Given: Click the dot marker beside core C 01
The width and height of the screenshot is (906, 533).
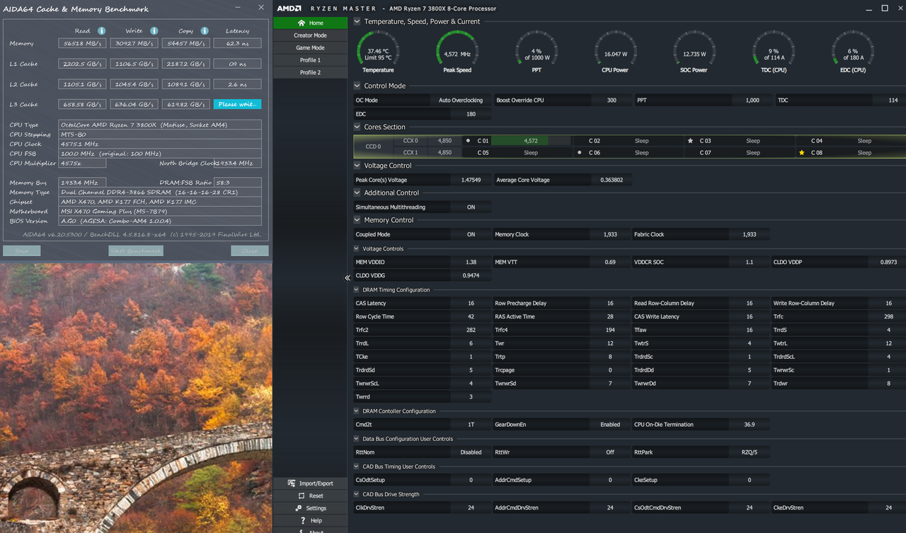Looking at the screenshot, I should pyautogui.click(x=468, y=141).
